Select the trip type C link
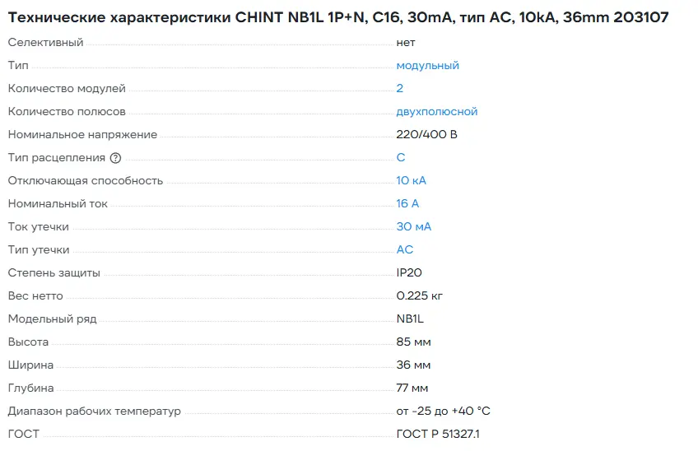Screen dimensions: 698x451 (401, 157)
